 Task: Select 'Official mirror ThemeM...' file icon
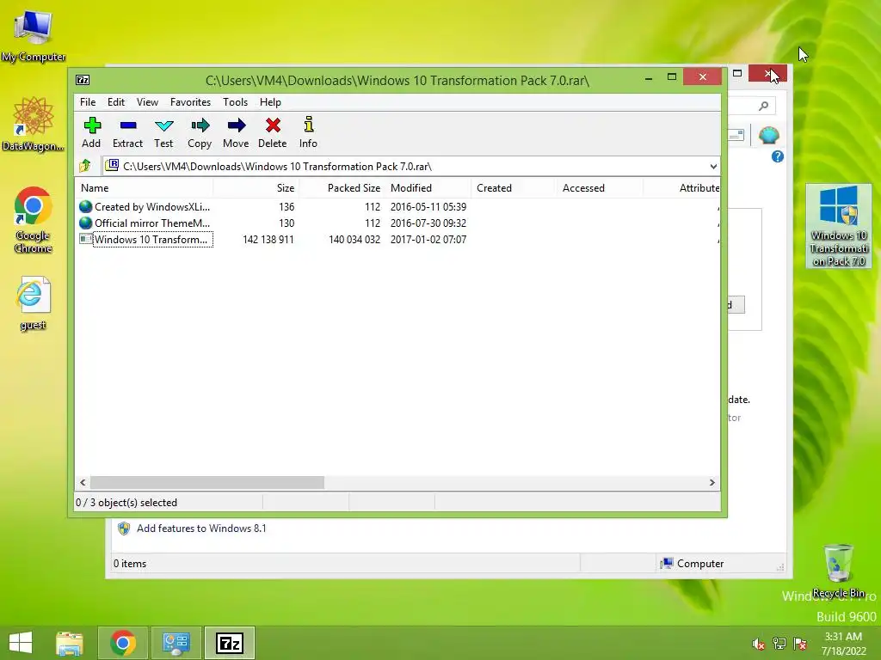tap(85, 223)
